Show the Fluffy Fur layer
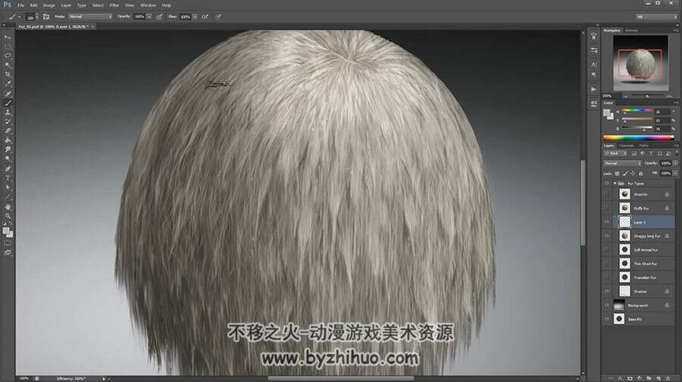This screenshot has height=382, width=682. pos(607,208)
